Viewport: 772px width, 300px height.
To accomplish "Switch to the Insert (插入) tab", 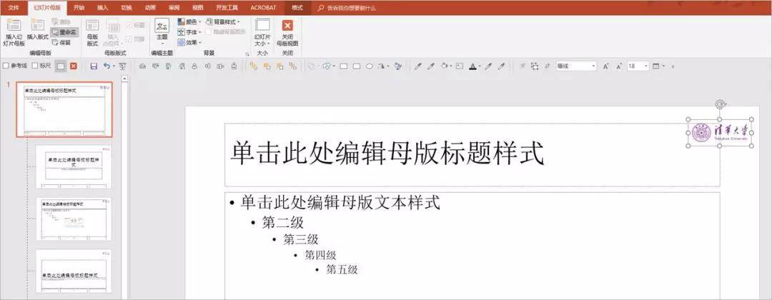I will (102, 8).
